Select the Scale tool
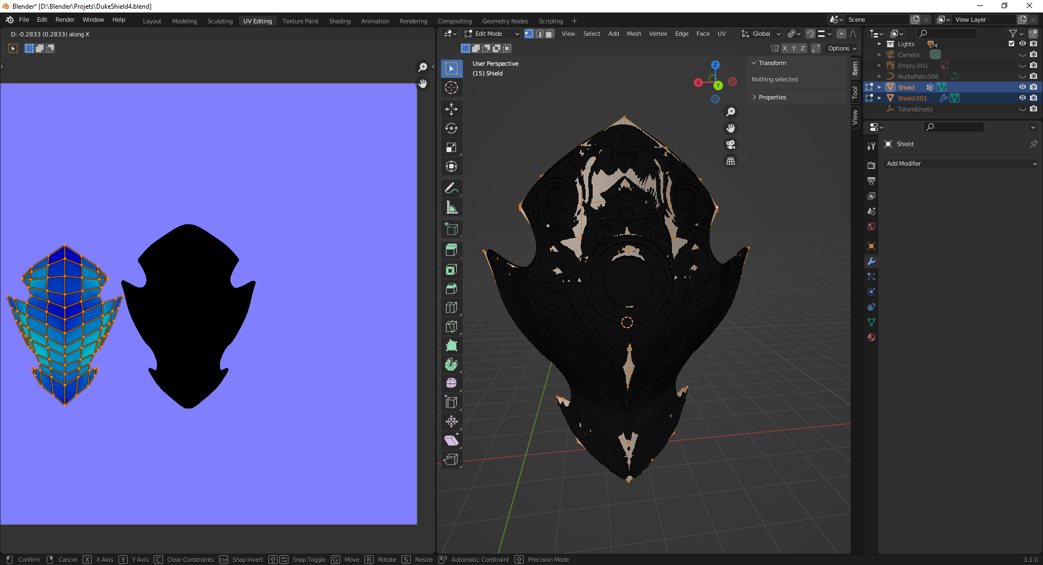This screenshot has height=565, width=1043. pos(451,147)
